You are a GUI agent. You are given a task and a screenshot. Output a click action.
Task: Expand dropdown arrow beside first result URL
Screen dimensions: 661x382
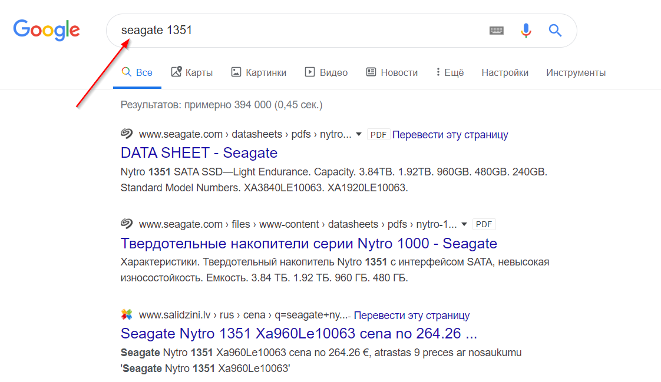click(358, 135)
